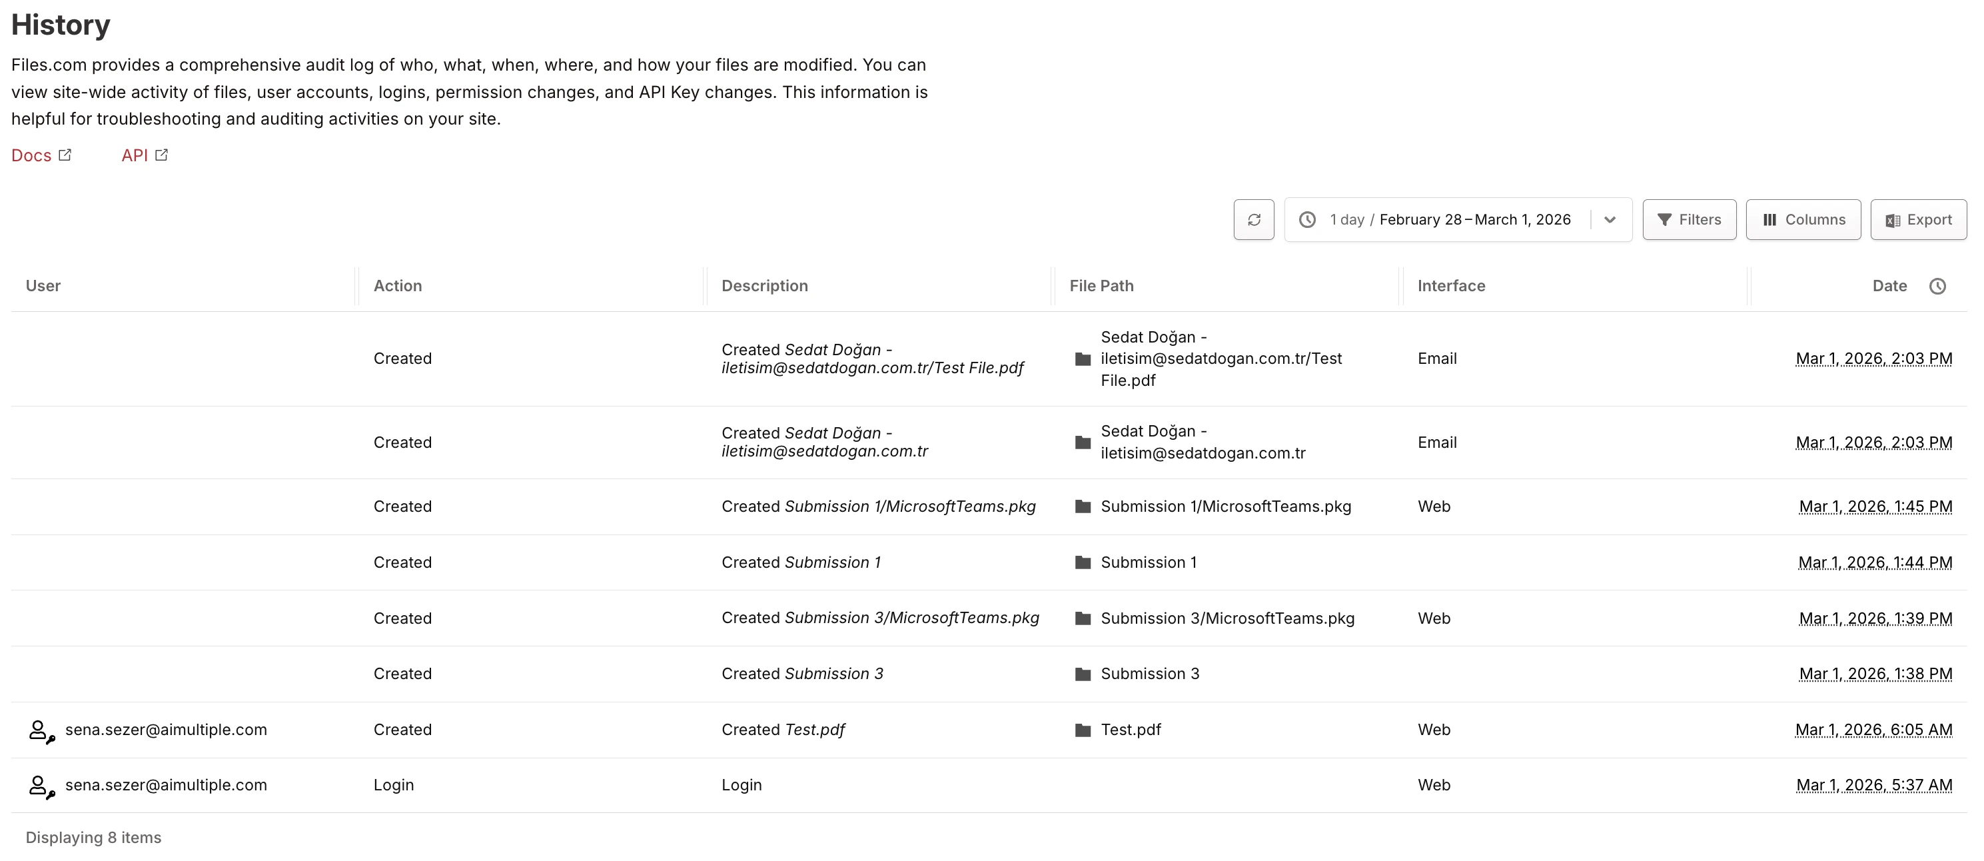
Task: Click description 'Created Test.pdf'
Action: click(783, 729)
